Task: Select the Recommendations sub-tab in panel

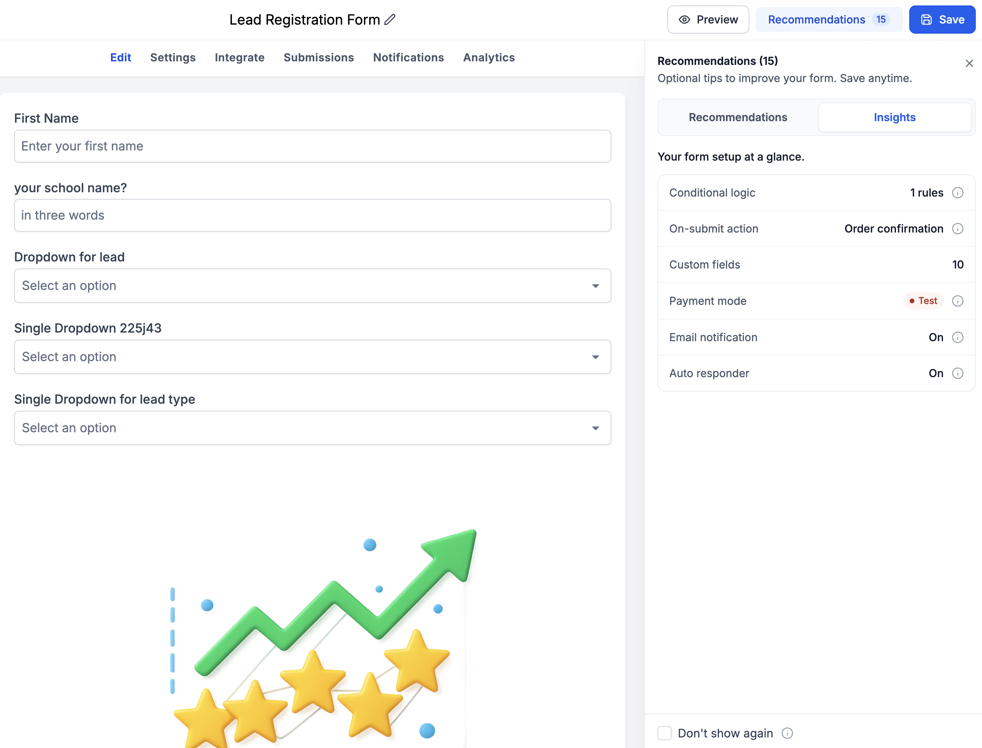Action: click(x=738, y=118)
